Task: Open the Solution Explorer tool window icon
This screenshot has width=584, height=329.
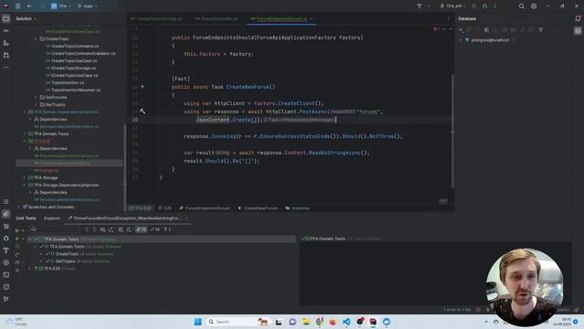Action: click(6, 18)
